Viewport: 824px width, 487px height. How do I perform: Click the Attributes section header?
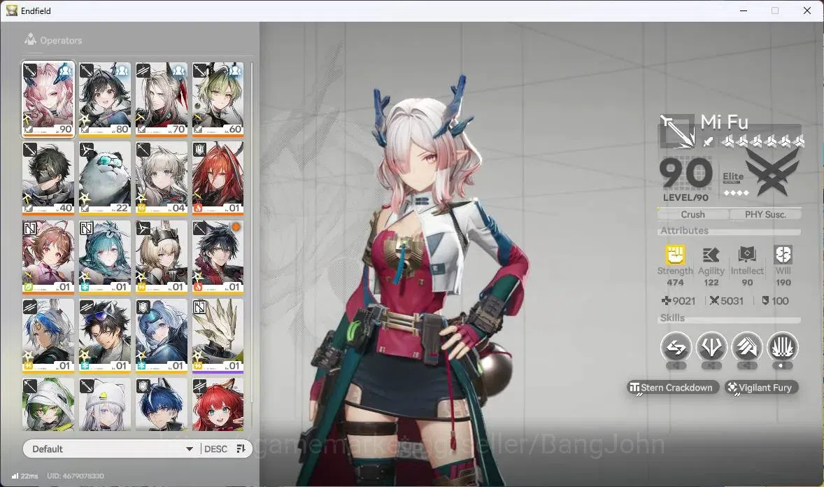(684, 230)
